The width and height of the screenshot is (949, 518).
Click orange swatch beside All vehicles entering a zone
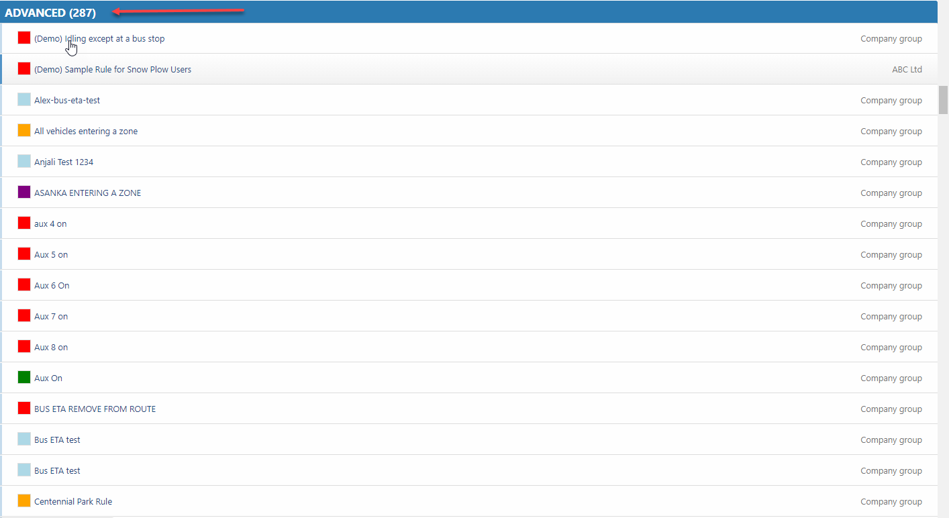(x=24, y=130)
